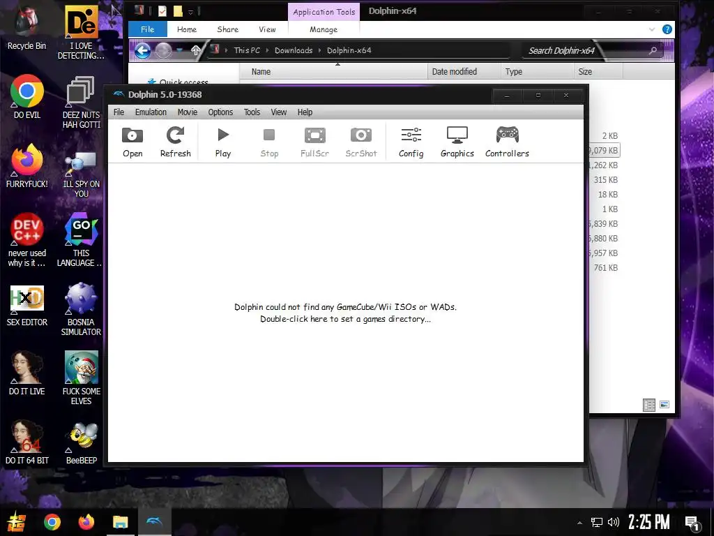
Task: Click the Dolphin taskbar icon
Action: [154, 522]
